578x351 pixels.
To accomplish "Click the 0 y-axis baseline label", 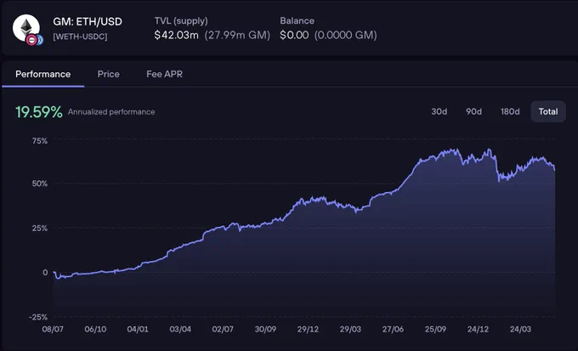I will pyautogui.click(x=45, y=273).
